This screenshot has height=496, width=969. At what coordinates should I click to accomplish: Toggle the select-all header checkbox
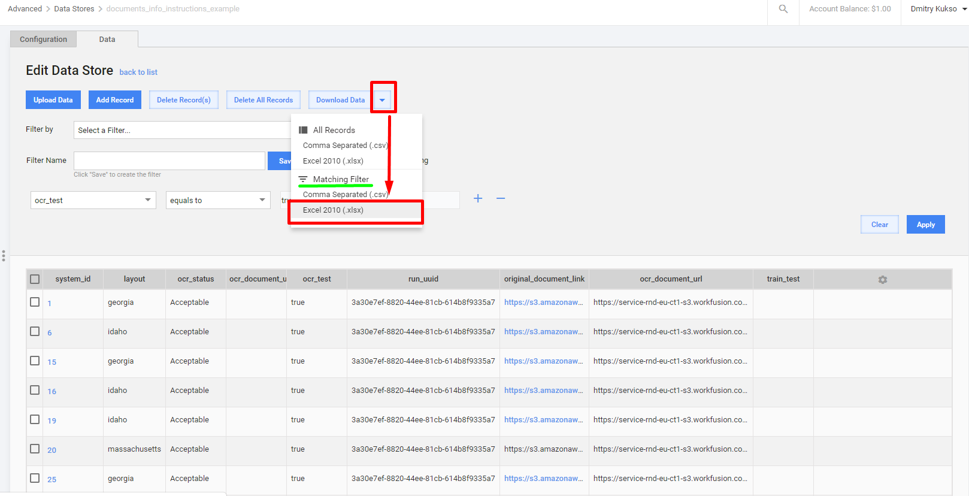click(35, 279)
